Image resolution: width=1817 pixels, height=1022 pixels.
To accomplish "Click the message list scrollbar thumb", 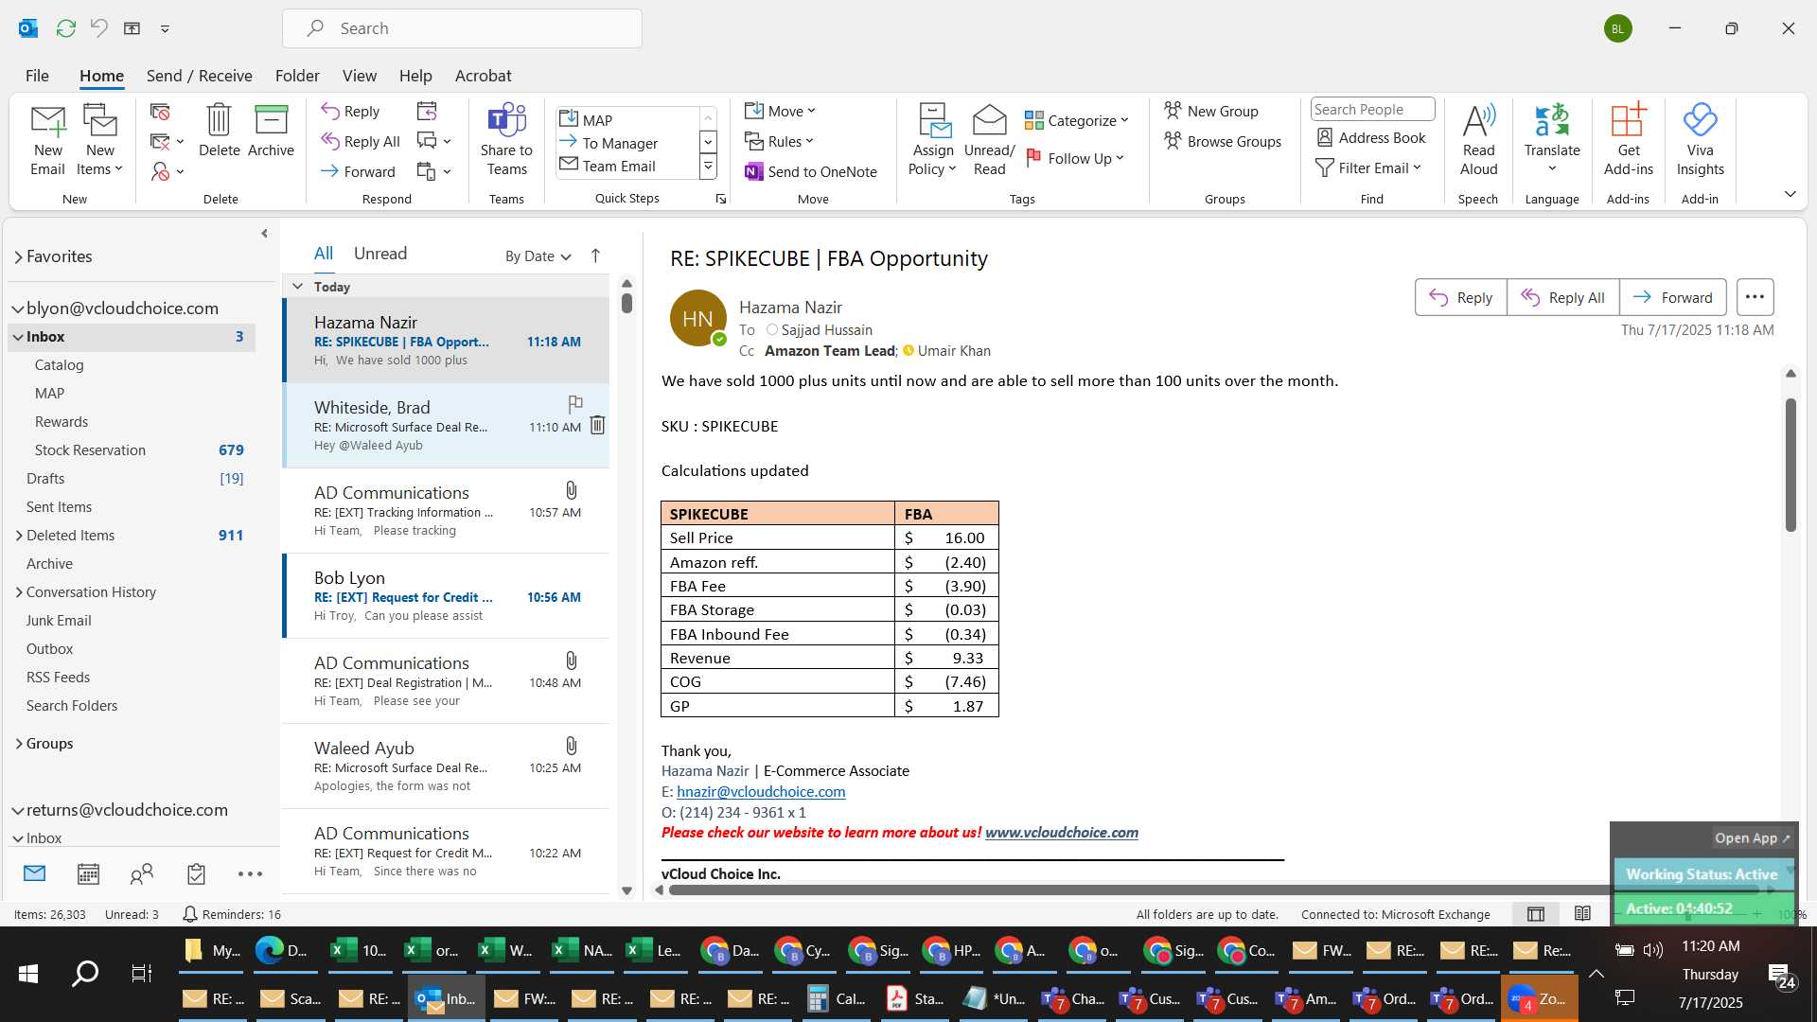I will tap(626, 303).
